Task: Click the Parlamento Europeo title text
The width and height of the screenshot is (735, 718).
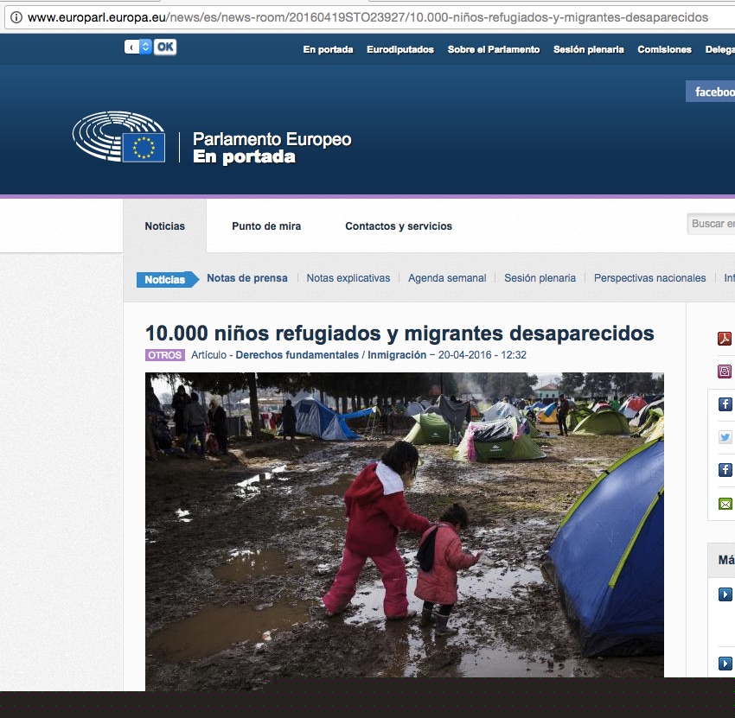Action: 272,140
